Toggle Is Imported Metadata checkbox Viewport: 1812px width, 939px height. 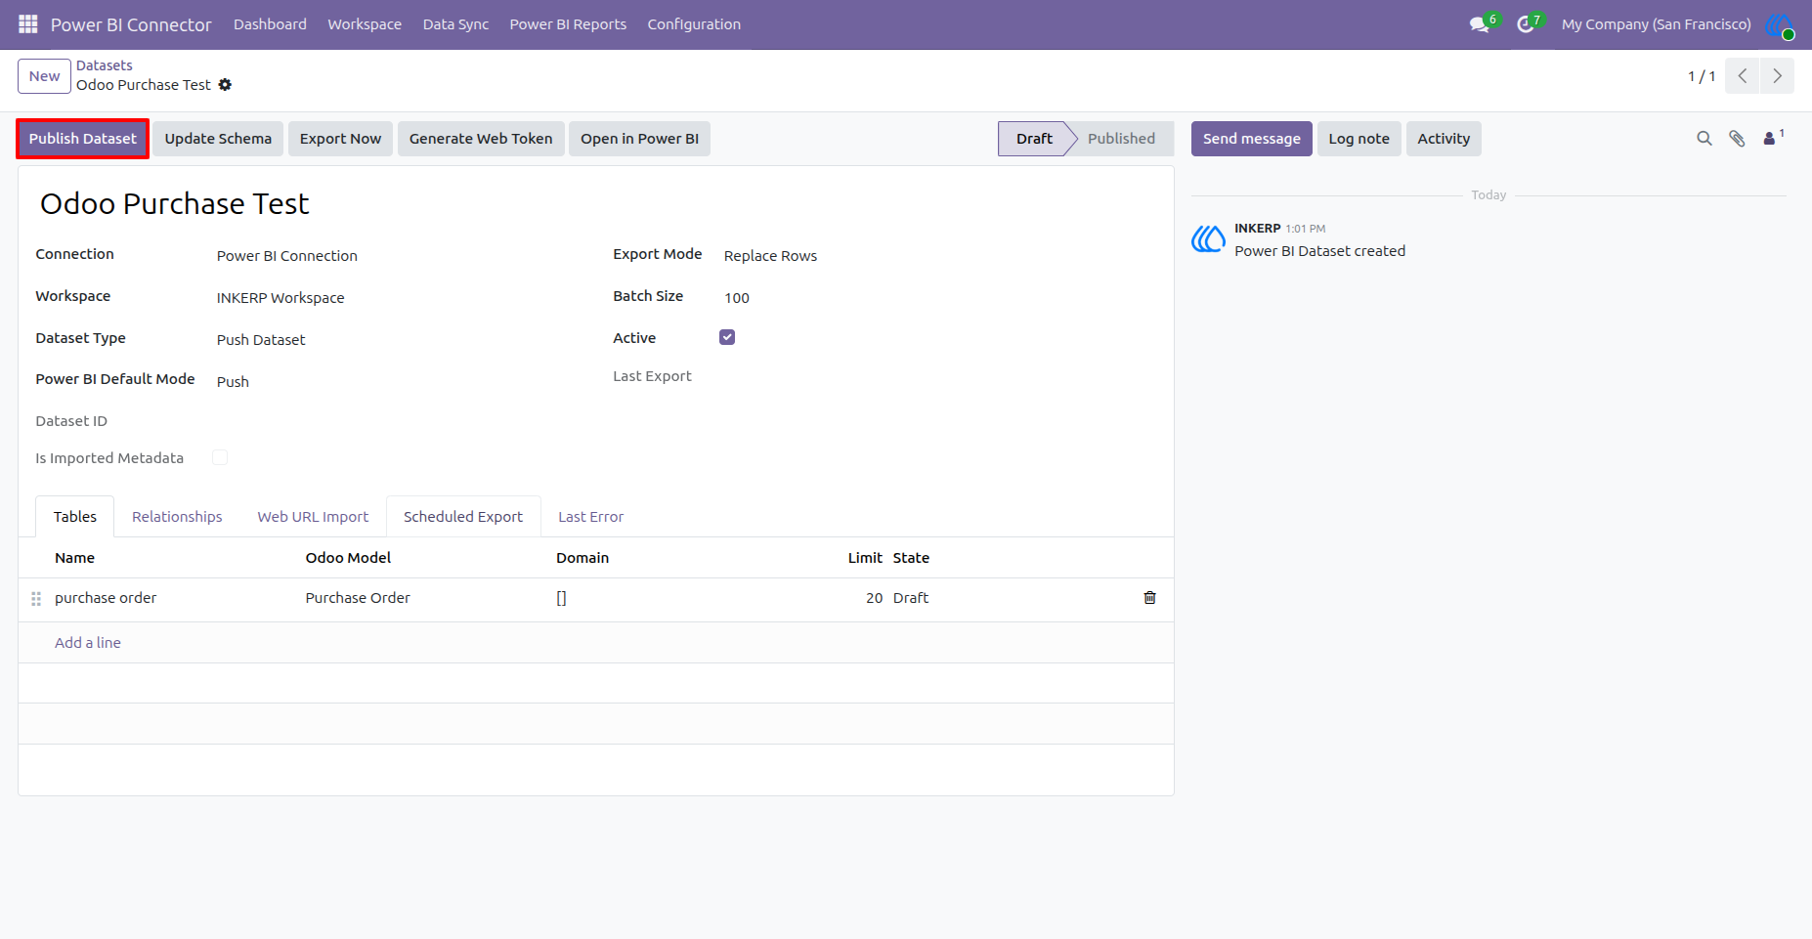click(220, 457)
